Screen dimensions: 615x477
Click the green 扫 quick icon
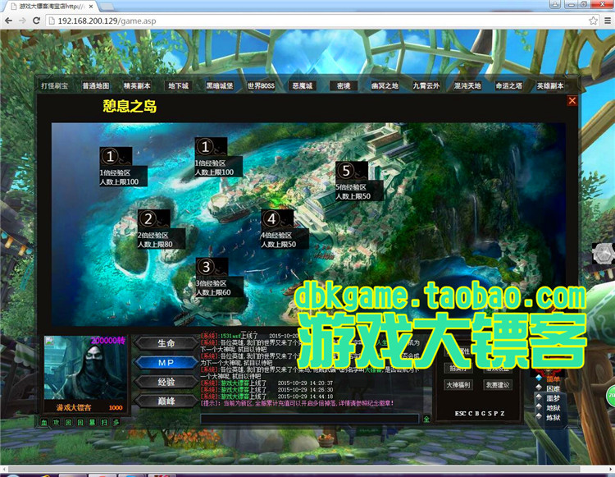click(x=104, y=423)
